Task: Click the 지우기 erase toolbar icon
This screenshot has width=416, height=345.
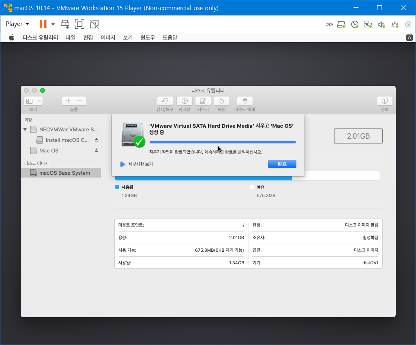Action: point(203,101)
